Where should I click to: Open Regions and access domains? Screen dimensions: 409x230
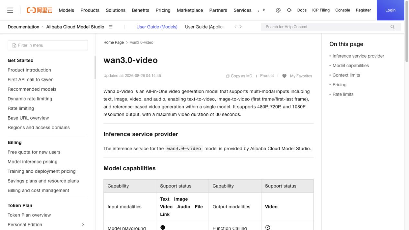(39, 128)
